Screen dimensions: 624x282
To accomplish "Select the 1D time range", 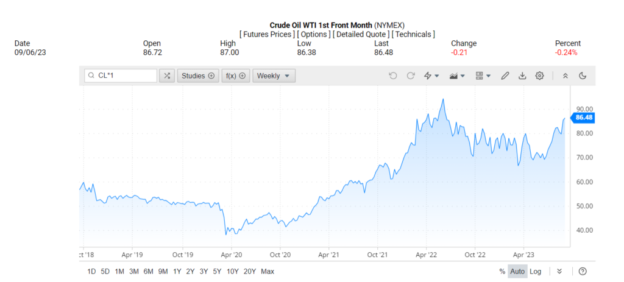I will 91,272.
